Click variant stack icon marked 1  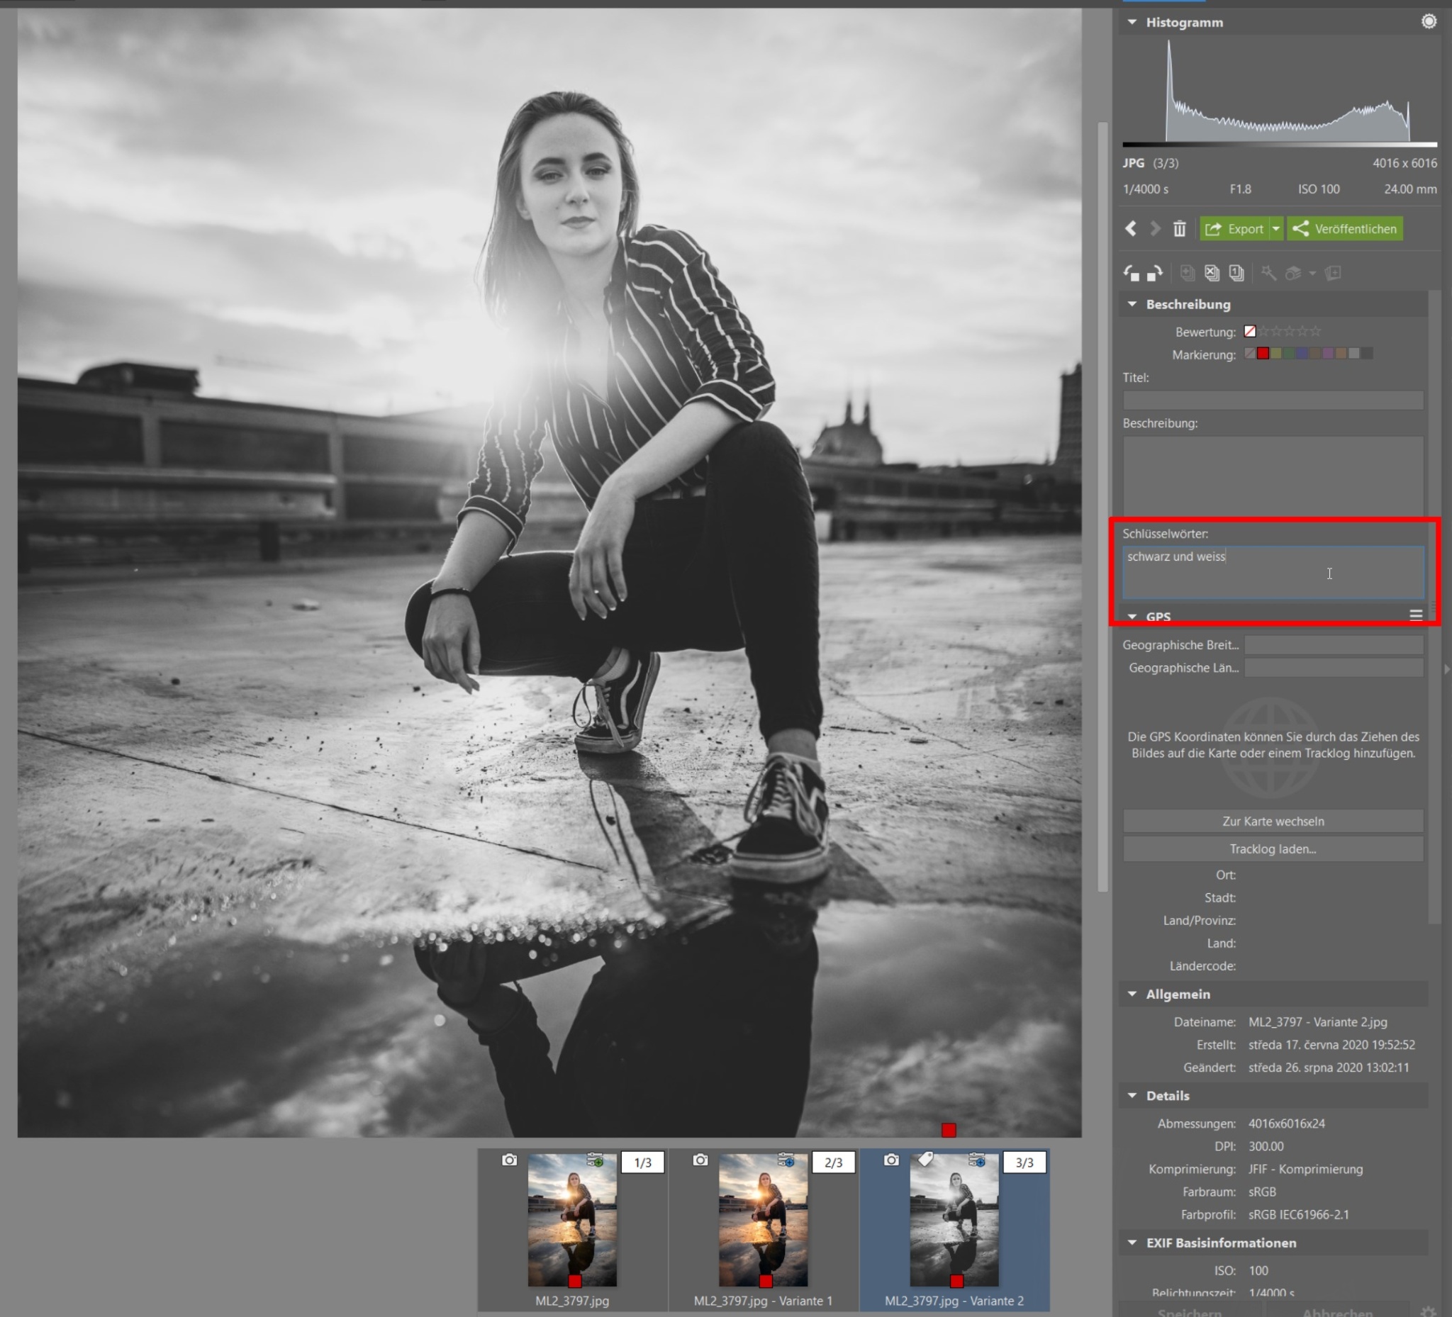coord(1236,273)
